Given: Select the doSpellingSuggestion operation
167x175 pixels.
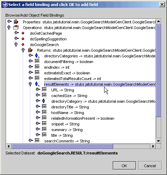Looking at the screenshot, I should tap(48, 39).
